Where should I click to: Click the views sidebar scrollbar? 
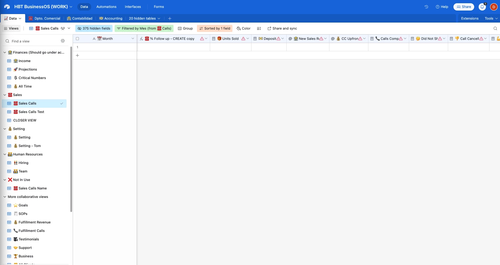[x=71, y=129]
